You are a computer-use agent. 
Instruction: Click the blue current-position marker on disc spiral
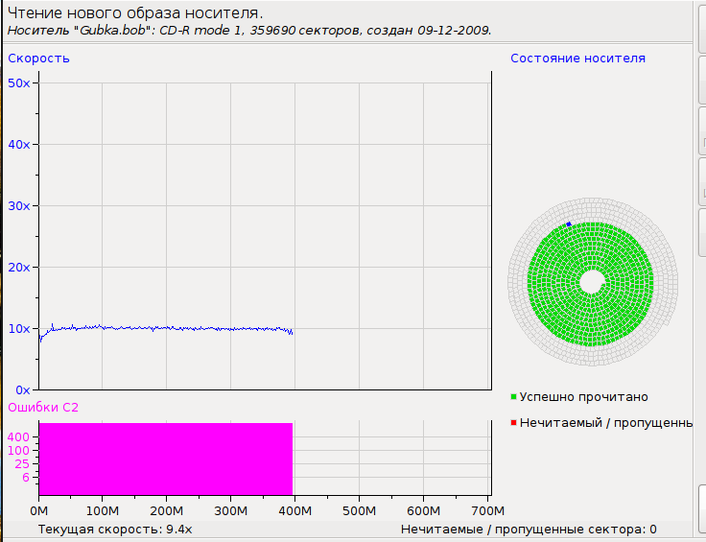pos(569,224)
